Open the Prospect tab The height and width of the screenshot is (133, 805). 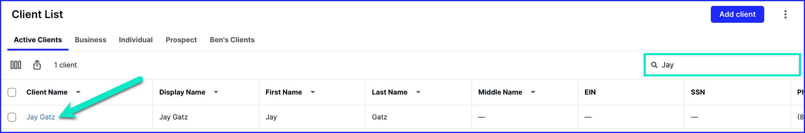[x=181, y=40]
